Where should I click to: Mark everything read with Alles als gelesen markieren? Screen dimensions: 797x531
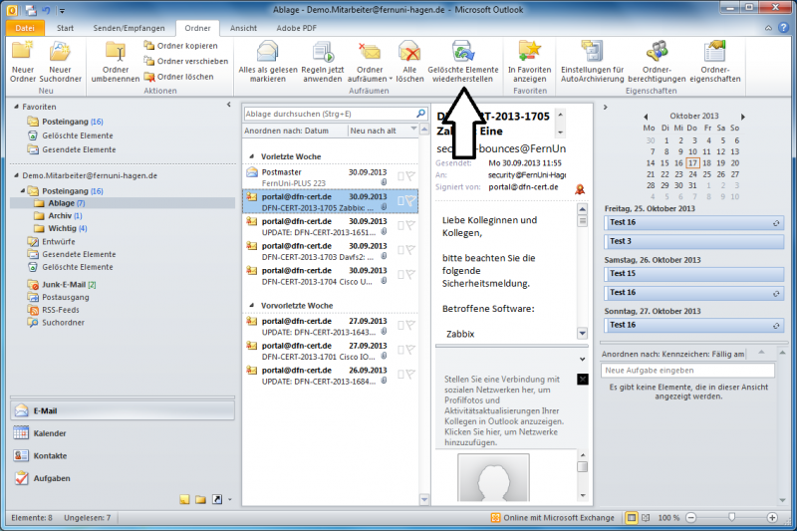point(268,63)
